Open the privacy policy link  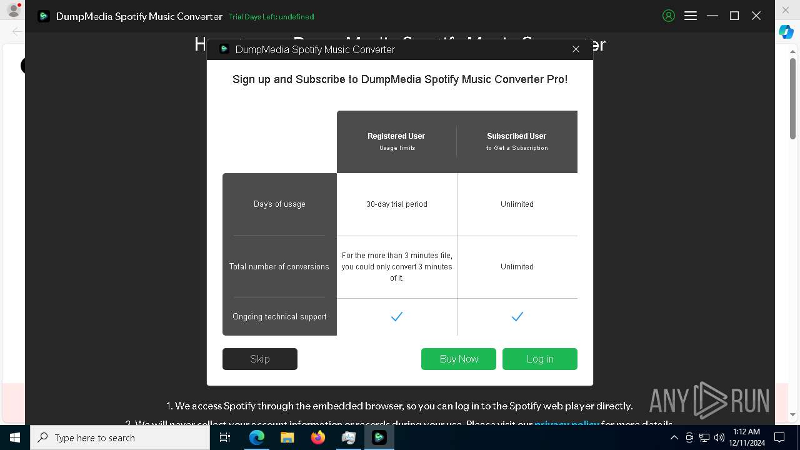(x=567, y=424)
